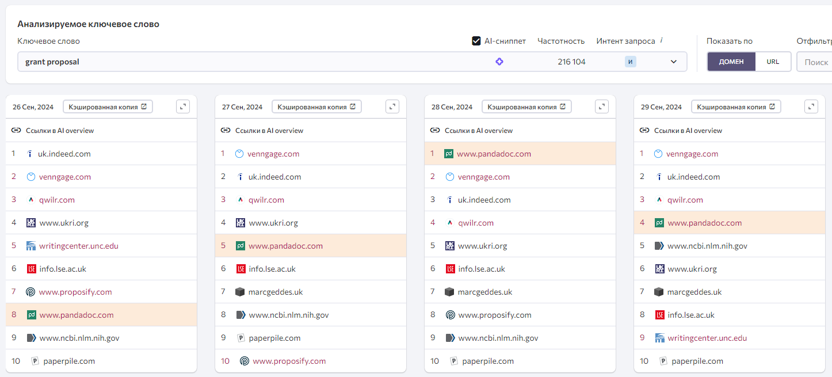
Task: Click the И intent badge
Action: pyautogui.click(x=631, y=62)
